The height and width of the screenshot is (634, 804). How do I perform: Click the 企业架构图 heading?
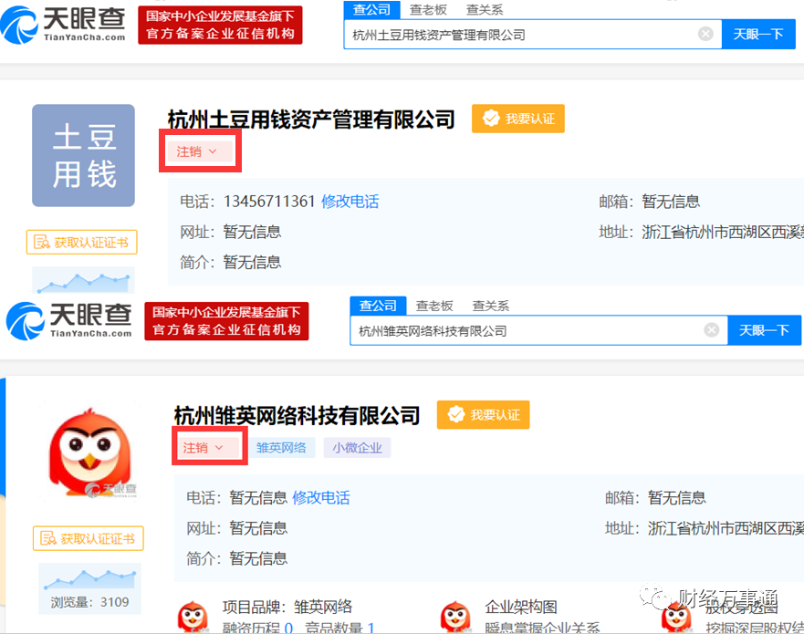click(x=521, y=607)
